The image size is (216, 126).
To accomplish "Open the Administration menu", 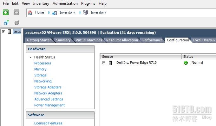I will (65, 3).
